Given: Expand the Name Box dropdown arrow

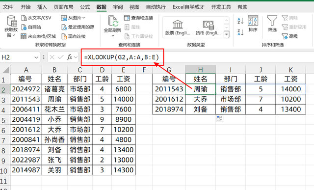Looking at the screenshot, I should (x=36, y=57).
